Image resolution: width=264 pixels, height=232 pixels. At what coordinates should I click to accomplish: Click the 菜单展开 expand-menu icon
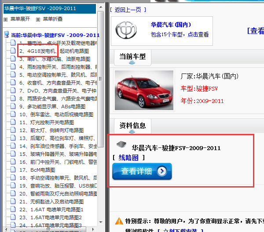pos(5,19)
